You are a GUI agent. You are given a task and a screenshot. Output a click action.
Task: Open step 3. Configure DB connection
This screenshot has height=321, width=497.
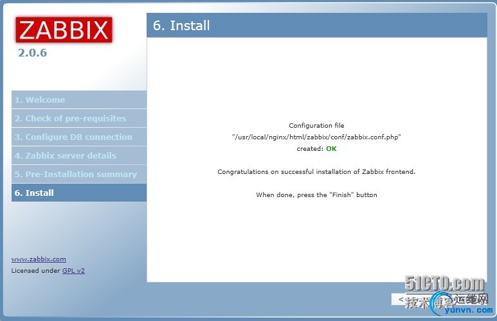click(79, 137)
